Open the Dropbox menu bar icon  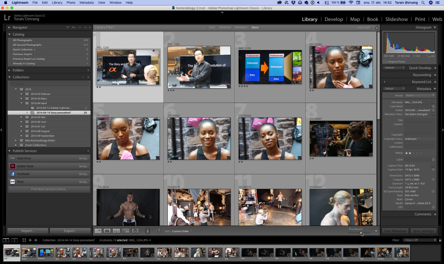293,3
